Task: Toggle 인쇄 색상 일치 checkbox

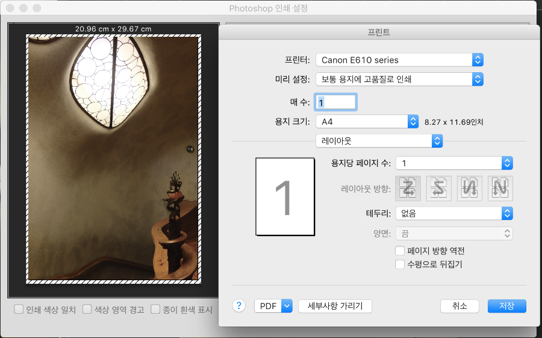Action: click(19, 309)
